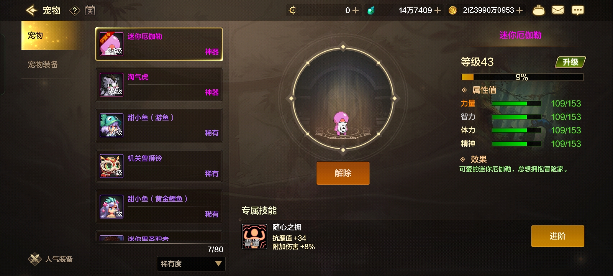Select 甜小鱼（黄金鲤鱼）pet entry
Screen dimensions: 613x276
click(159, 207)
